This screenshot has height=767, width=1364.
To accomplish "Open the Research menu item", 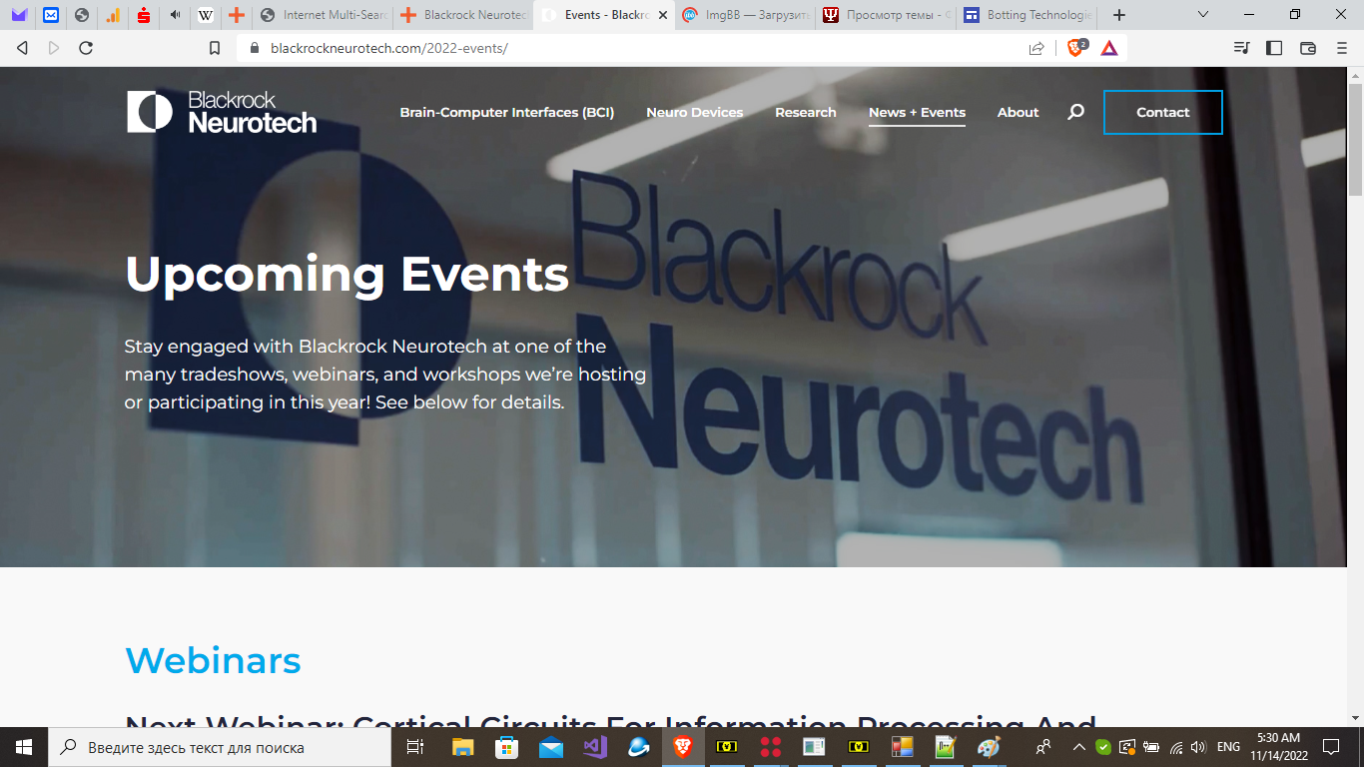I will click(806, 112).
